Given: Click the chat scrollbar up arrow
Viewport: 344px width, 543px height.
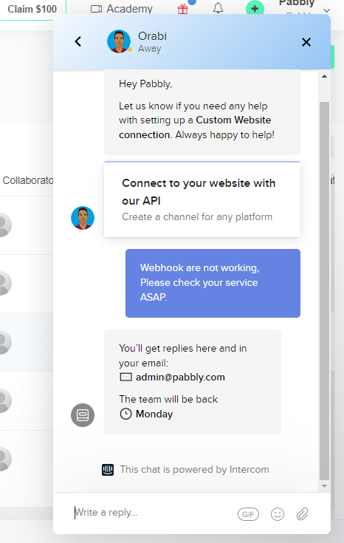Looking at the screenshot, I should 324,76.
